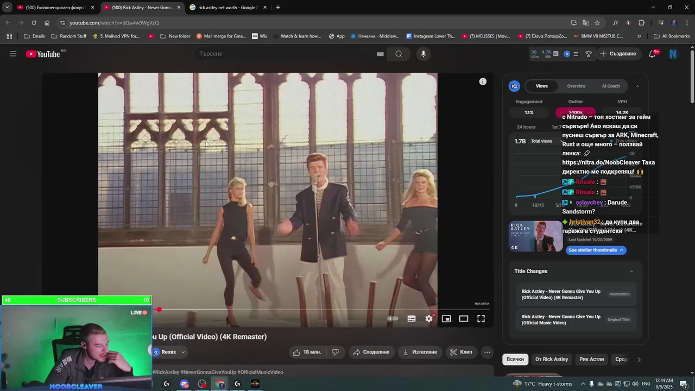
Task: Switch to rick astley net worth Google tab
Action: point(228,8)
